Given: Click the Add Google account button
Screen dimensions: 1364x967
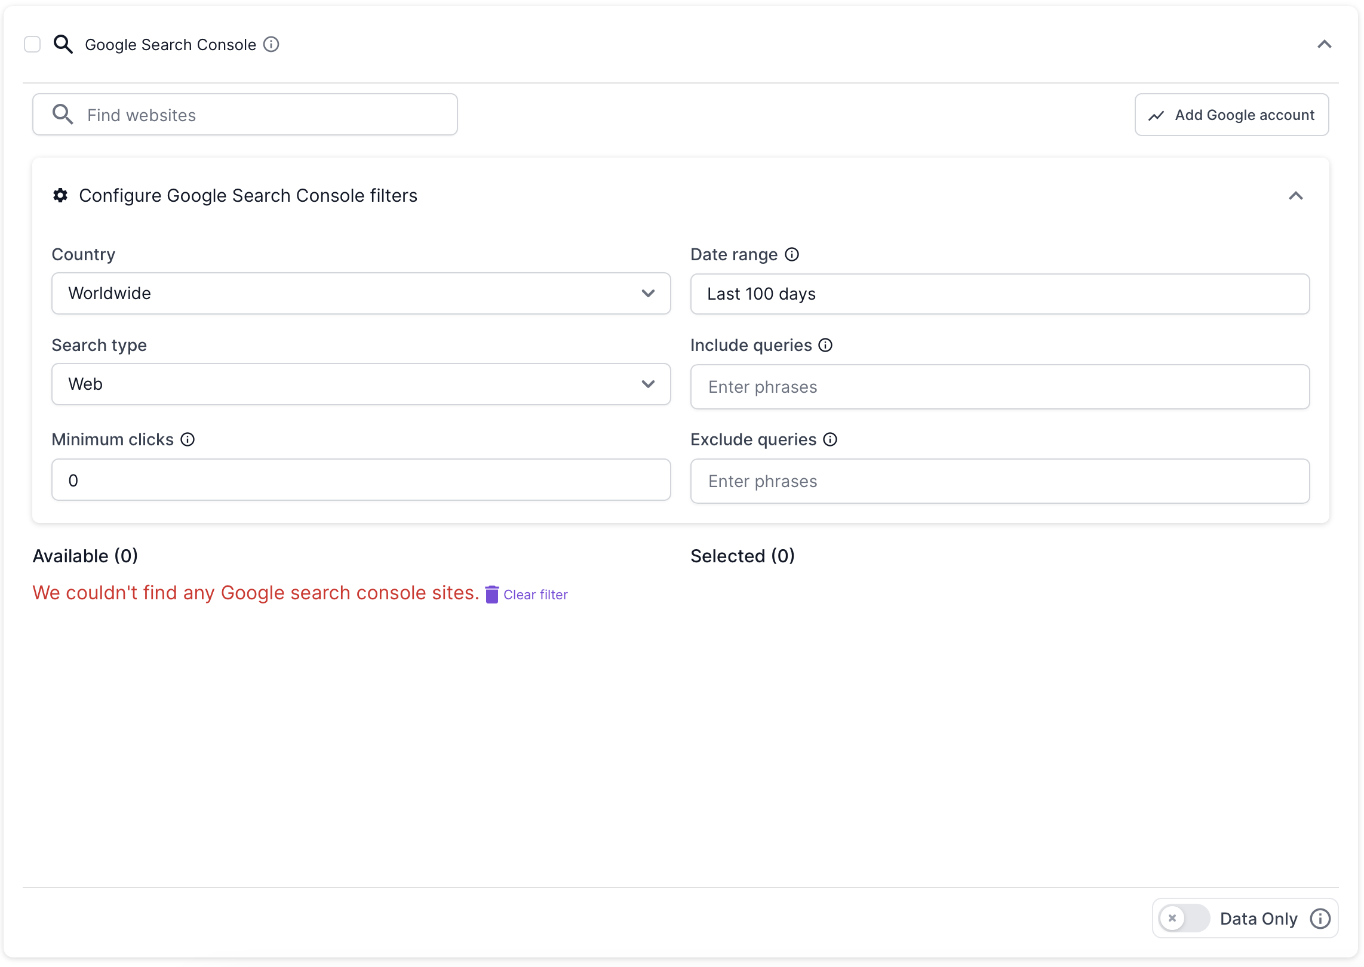Looking at the screenshot, I should coord(1231,115).
